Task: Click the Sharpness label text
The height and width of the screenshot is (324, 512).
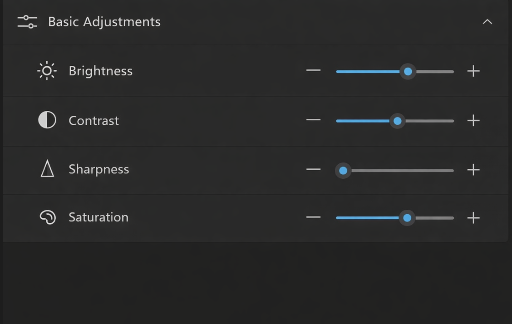Action: point(98,169)
